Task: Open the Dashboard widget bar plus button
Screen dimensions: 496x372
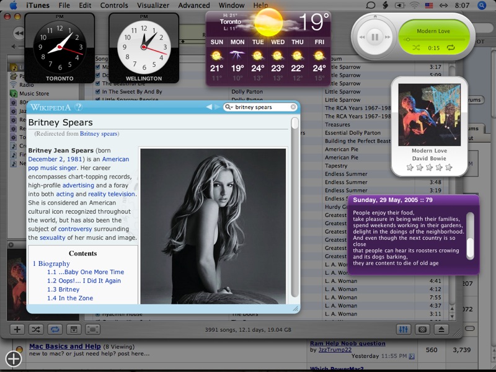Action: [x=13, y=358]
